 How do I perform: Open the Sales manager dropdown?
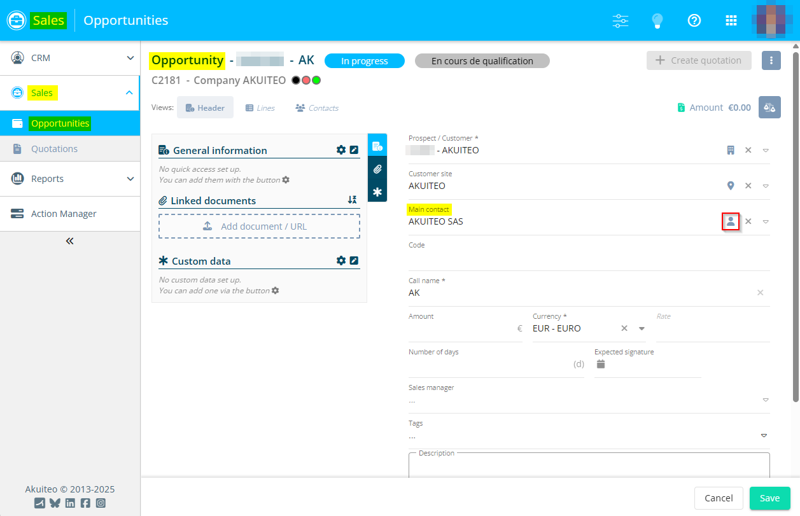(765, 400)
